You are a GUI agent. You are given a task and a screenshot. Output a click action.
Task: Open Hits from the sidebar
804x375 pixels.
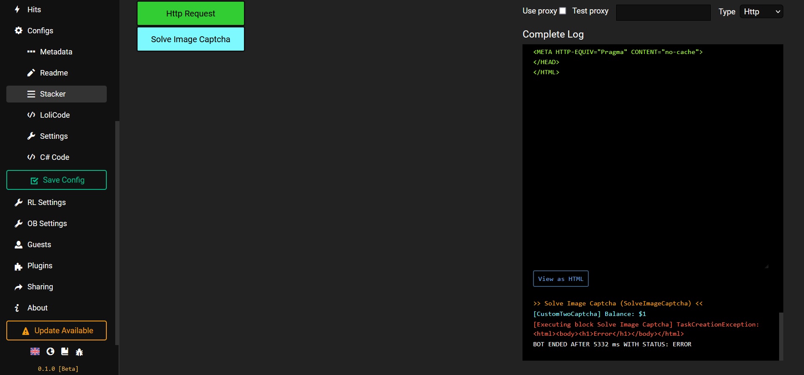34,10
